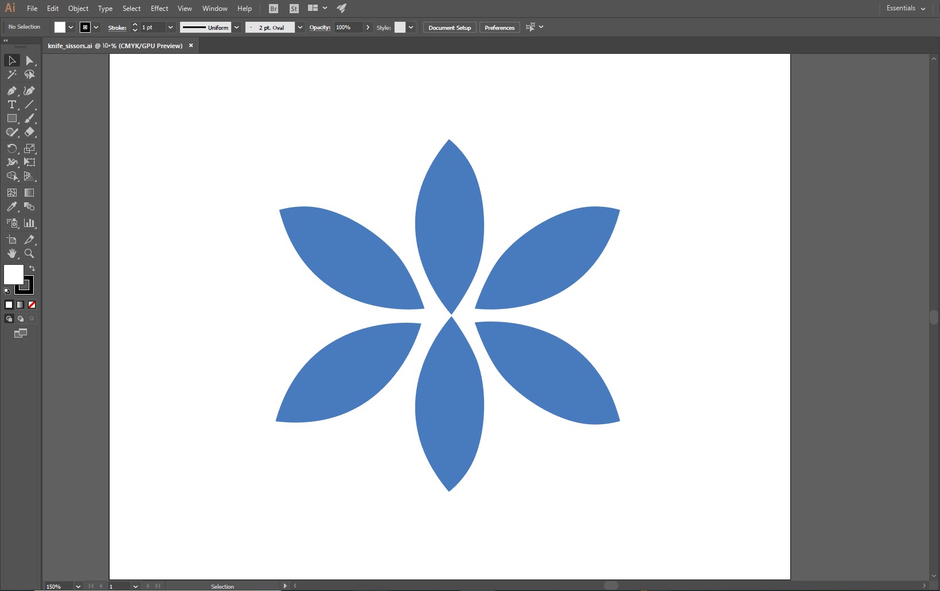Viewport: 940px width, 591px height.
Task: Select the Eraser tool
Action: pyautogui.click(x=30, y=132)
